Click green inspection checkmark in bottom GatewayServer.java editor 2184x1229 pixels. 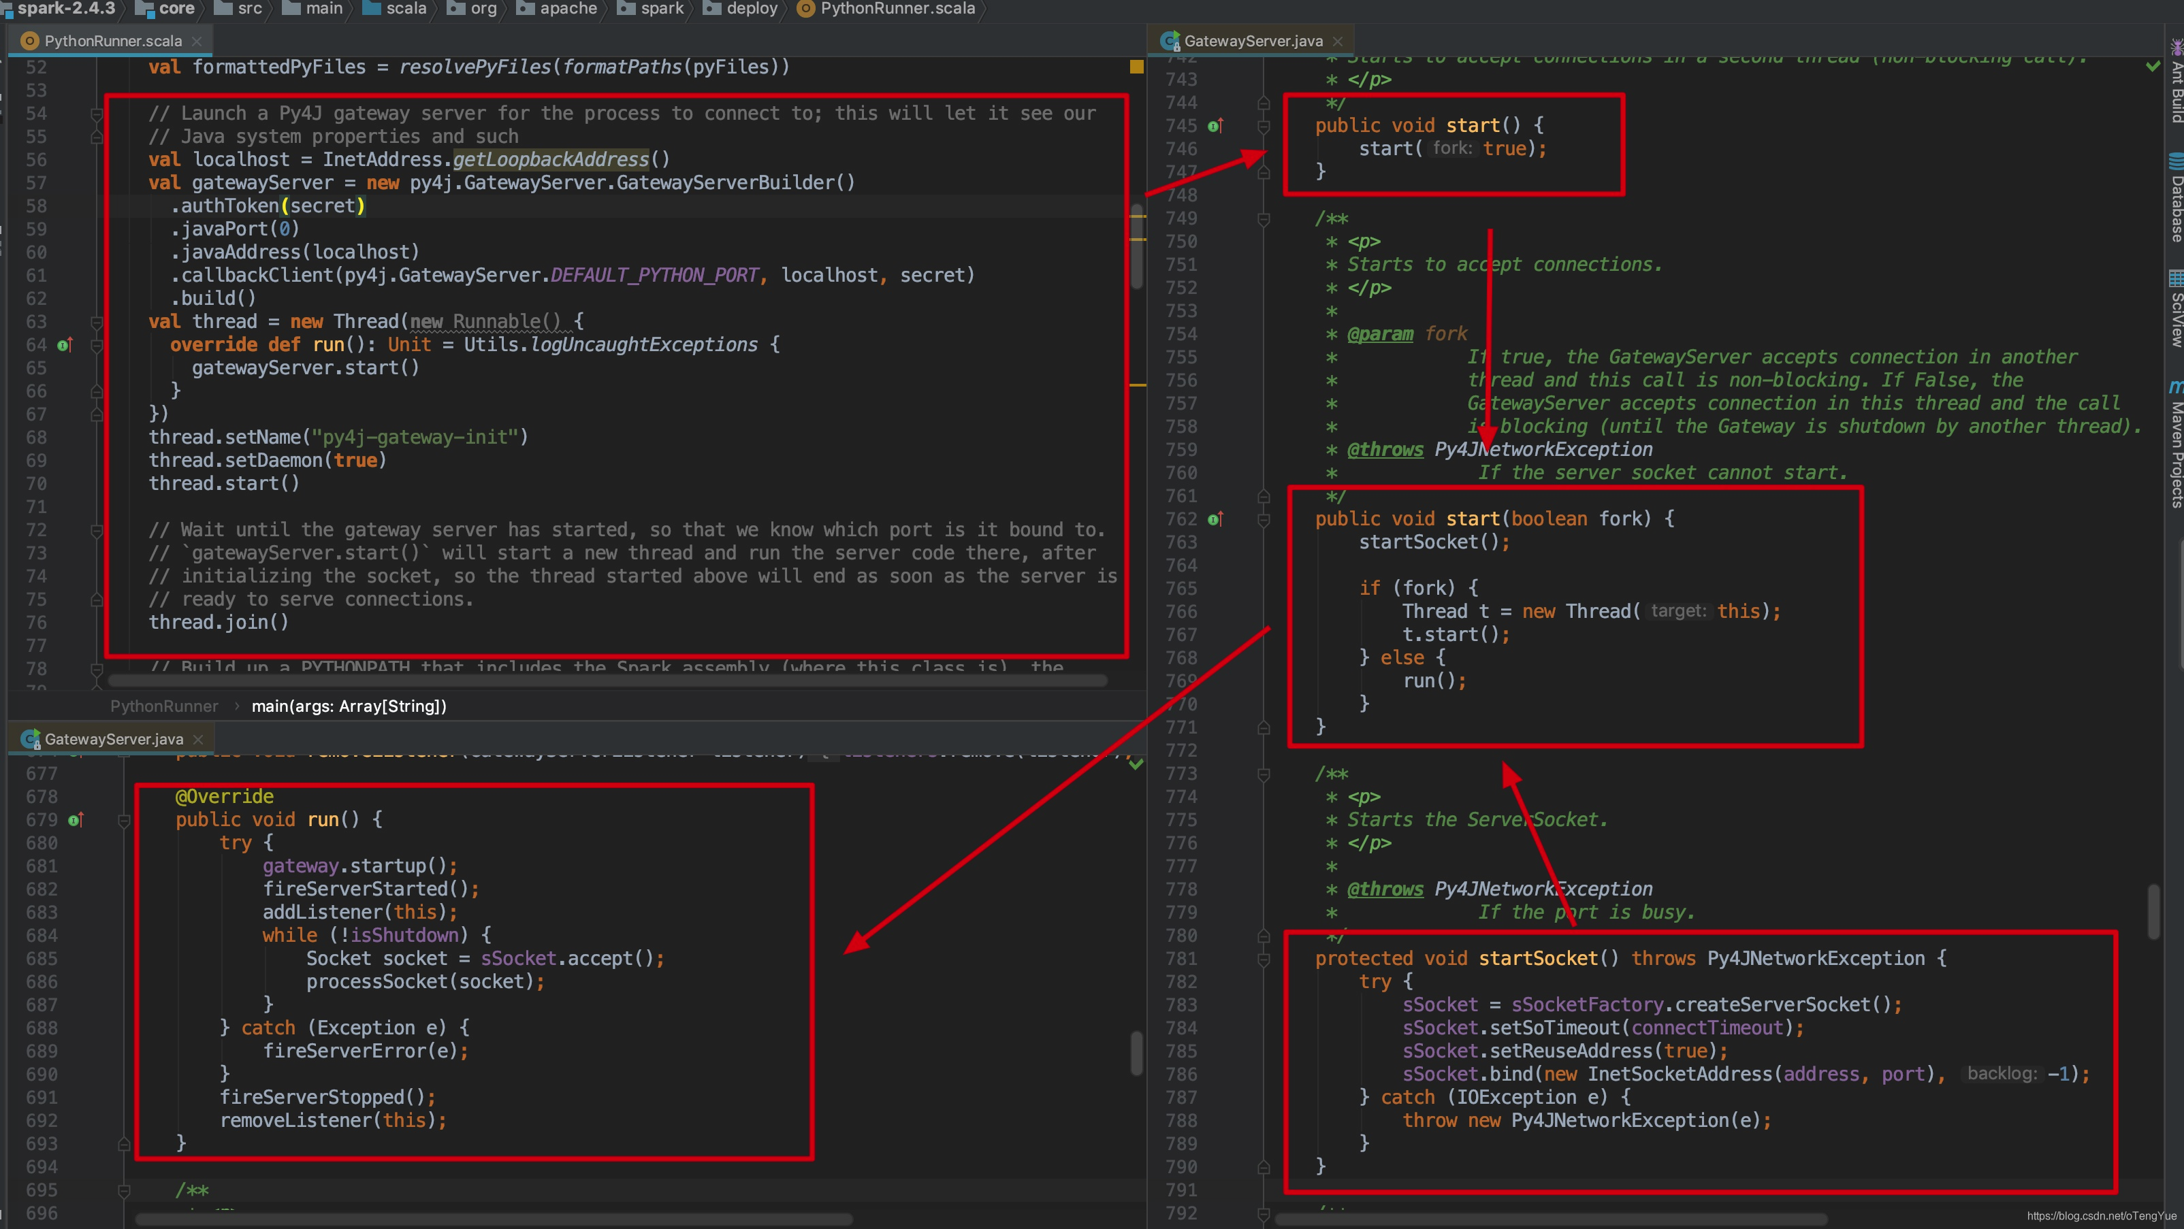pos(1136,764)
